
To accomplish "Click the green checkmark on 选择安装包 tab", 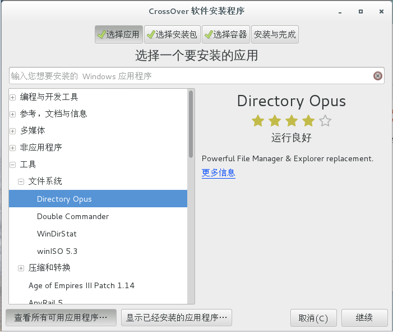I will click(150, 34).
